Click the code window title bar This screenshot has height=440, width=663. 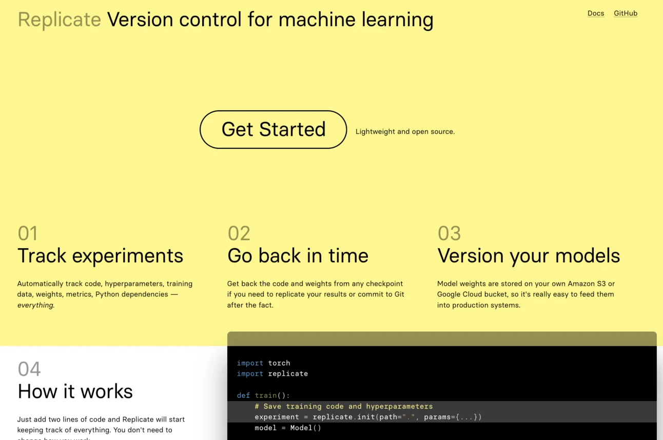442,339
